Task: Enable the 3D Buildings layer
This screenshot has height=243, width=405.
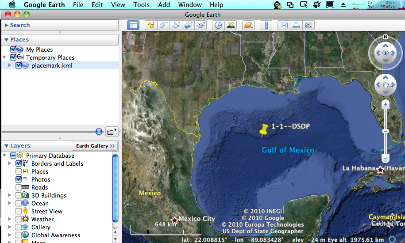Action: click(19, 195)
